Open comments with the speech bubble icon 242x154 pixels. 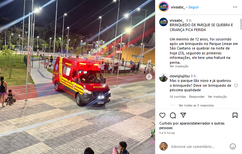(173, 115)
